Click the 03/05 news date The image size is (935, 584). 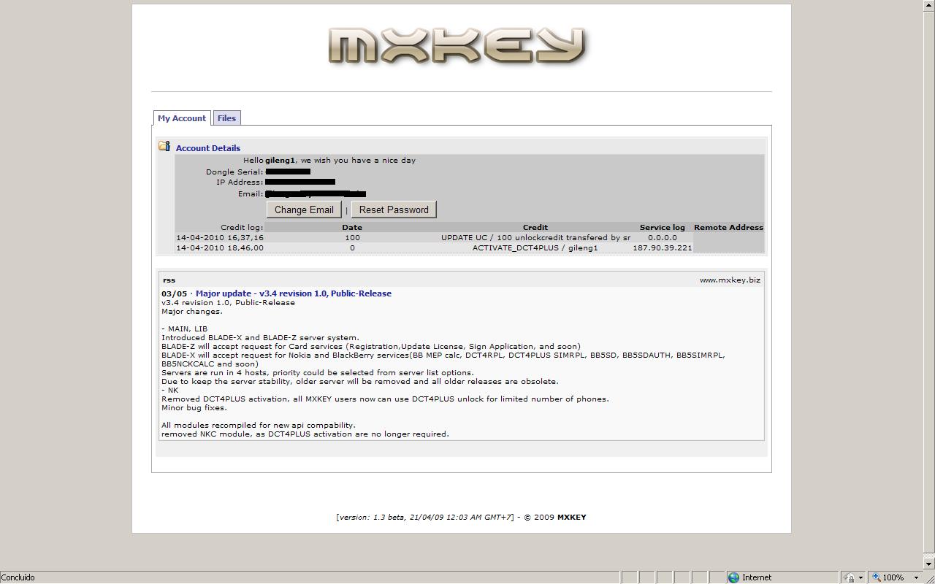175,293
